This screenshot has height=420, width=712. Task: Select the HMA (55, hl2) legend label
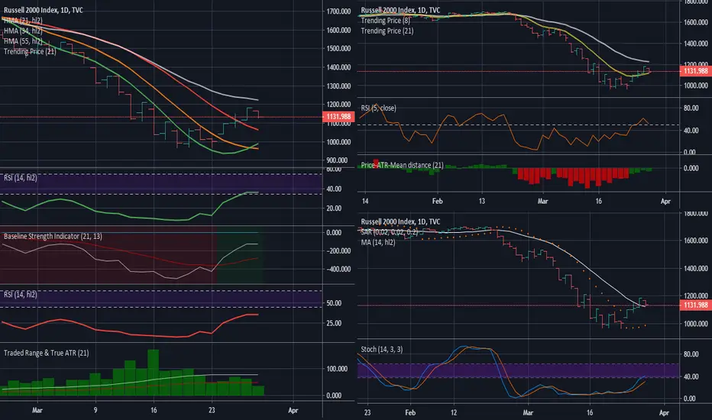[x=23, y=41]
